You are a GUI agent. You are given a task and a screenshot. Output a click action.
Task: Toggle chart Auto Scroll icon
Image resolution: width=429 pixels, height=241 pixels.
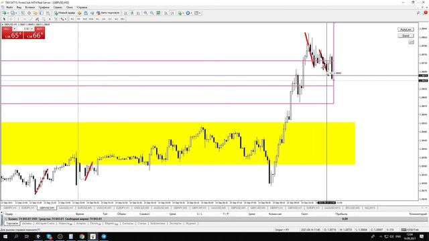tap(166, 13)
